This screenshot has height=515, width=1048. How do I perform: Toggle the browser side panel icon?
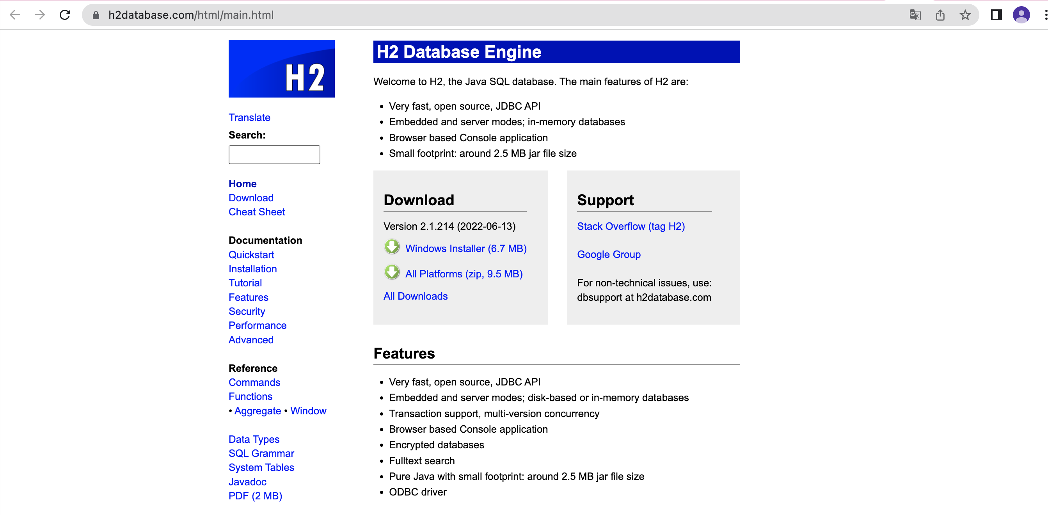click(996, 15)
